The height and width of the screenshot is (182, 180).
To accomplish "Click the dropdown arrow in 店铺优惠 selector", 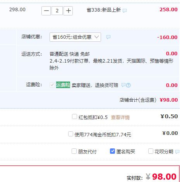I will coord(96,37).
